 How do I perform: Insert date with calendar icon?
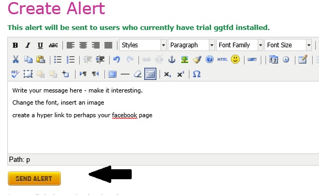[x=273, y=59]
